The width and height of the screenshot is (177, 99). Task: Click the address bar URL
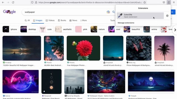coord(90,2)
